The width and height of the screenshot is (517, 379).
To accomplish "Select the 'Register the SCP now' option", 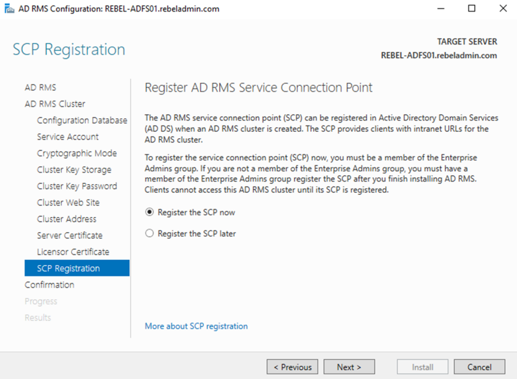I will coord(149,212).
